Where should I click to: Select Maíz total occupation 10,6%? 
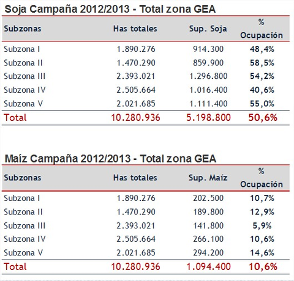(x=263, y=266)
